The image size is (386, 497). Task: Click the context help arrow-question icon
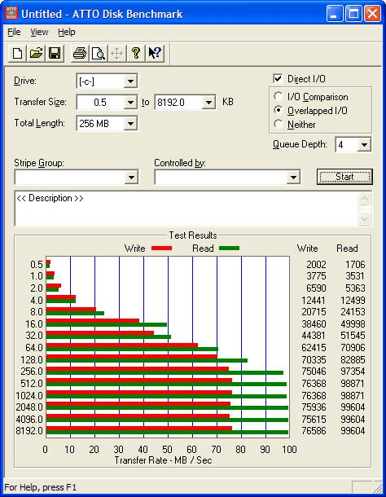click(x=155, y=53)
